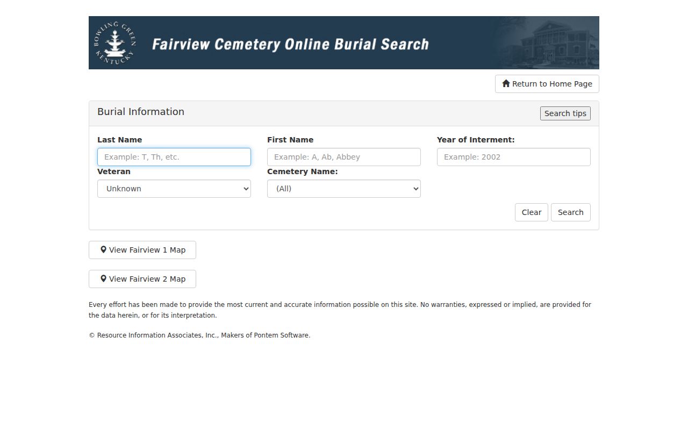Click the Resource Information Associates copyright line
Image resolution: width=688 pixels, height=430 pixels.
(199, 335)
